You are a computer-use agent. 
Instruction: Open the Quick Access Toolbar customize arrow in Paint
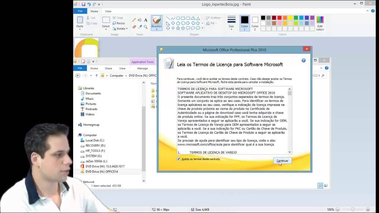99,4
